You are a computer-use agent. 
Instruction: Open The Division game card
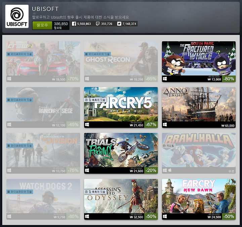pos(43,153)
